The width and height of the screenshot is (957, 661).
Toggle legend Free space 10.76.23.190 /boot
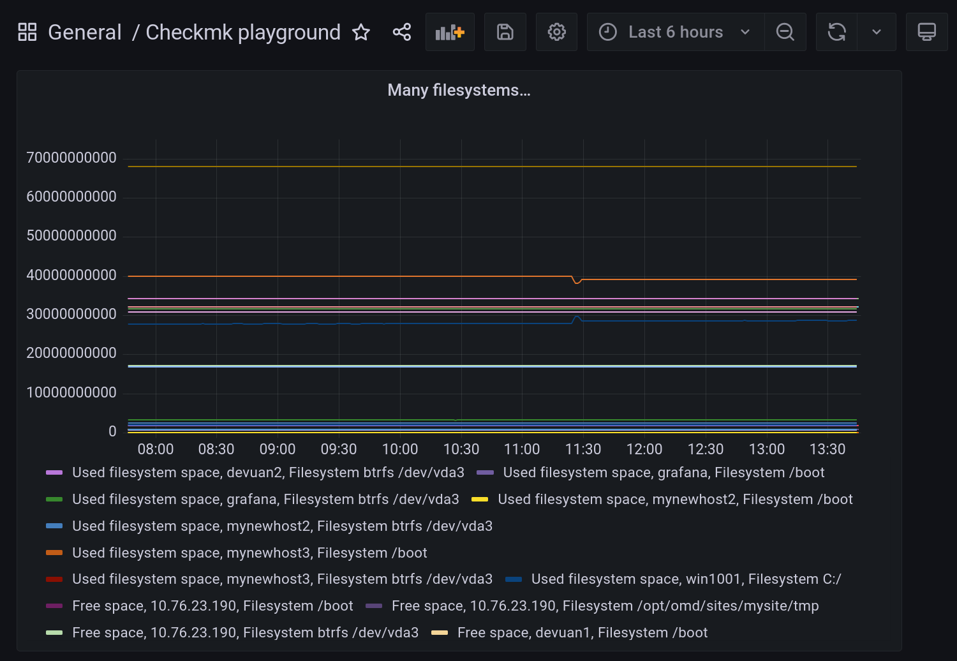(212, 606)
